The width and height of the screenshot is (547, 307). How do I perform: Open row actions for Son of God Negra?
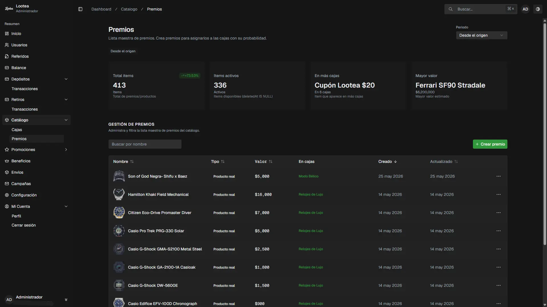[x=498, y=176]
